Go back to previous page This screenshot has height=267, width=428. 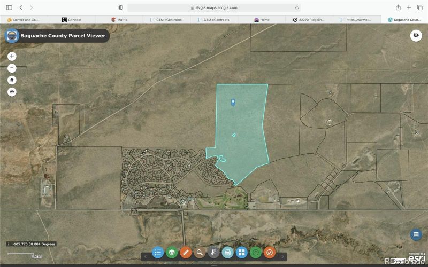coord(21,7)
